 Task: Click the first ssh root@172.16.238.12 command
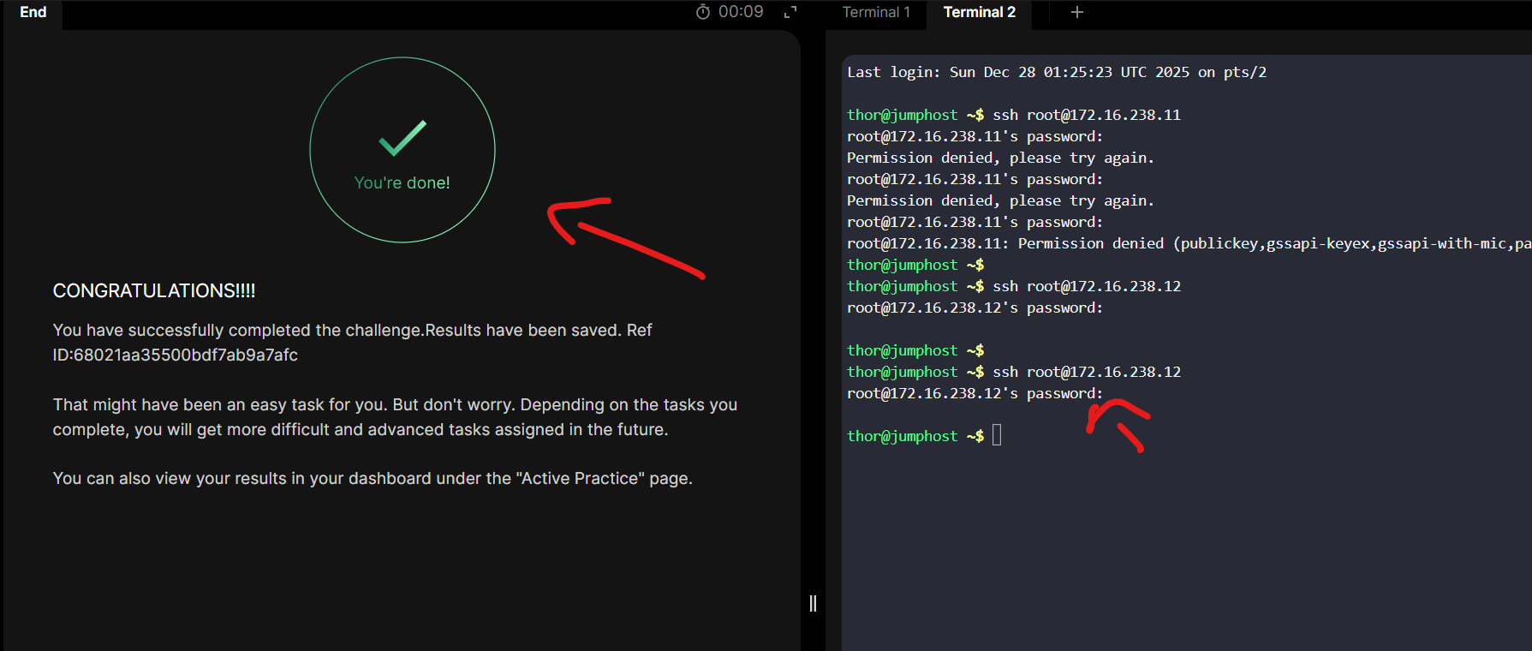point(1086,286)
